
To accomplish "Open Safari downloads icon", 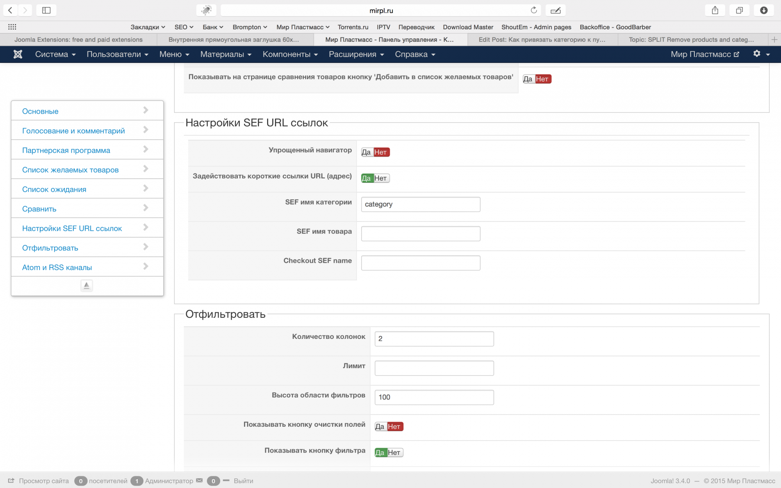I will [764, 10].
